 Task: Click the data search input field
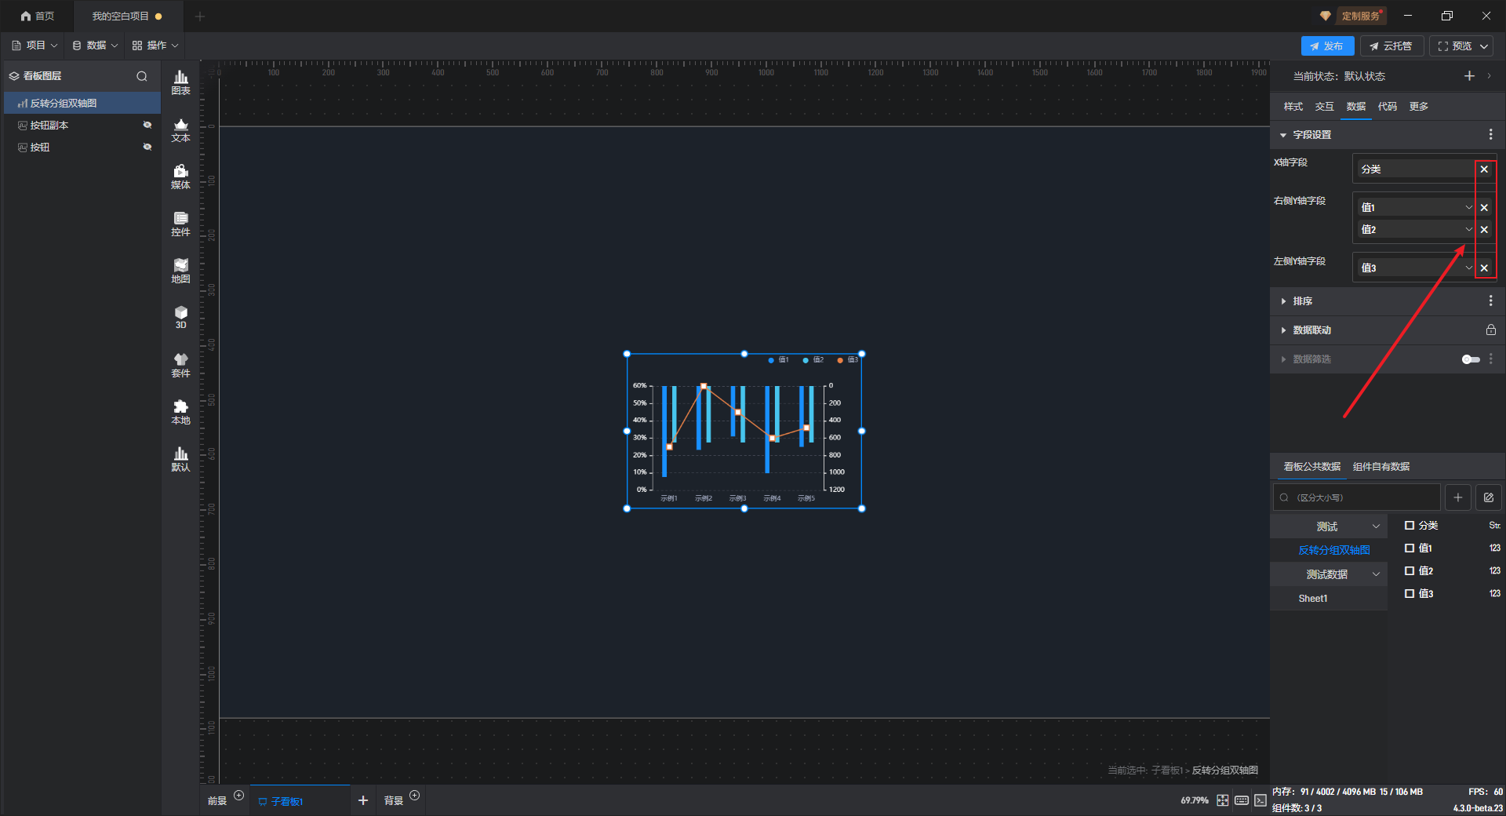[x=1357, y=497]
